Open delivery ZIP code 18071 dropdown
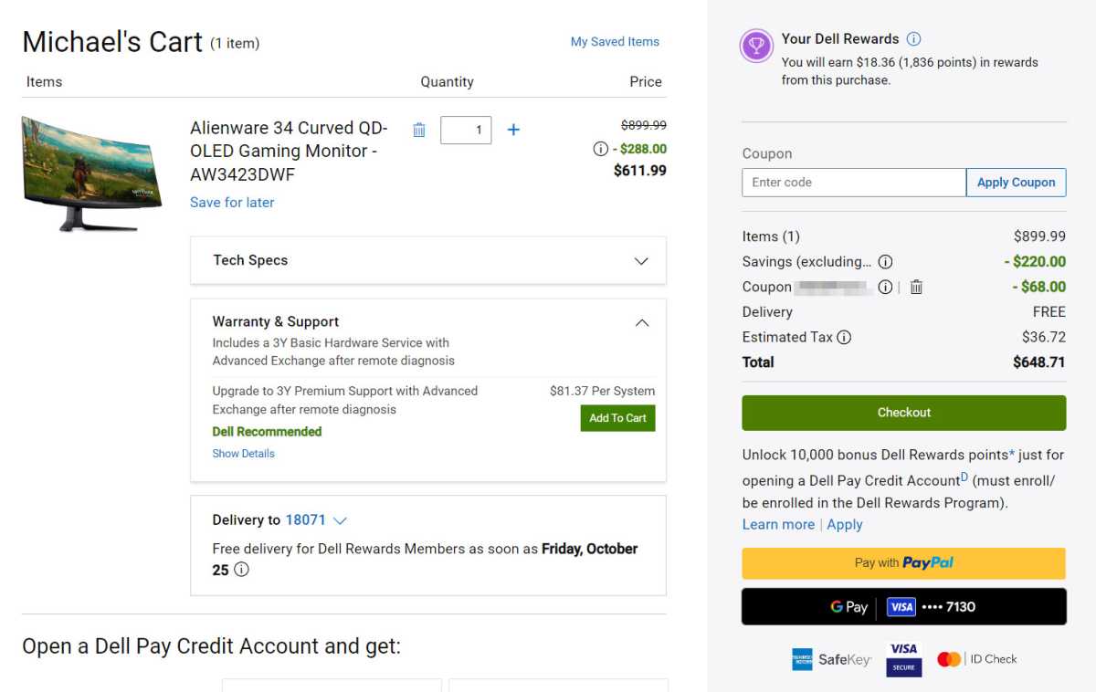Viewport: 1096px width, 692px height. [316, 520]
